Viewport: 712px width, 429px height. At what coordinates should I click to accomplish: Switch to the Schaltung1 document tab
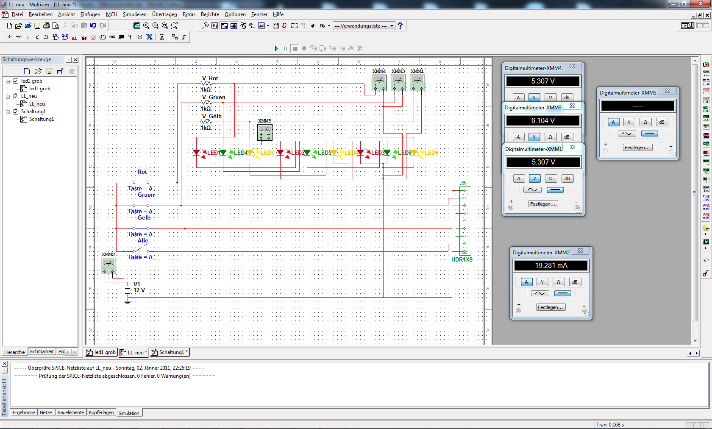(170, 352)
